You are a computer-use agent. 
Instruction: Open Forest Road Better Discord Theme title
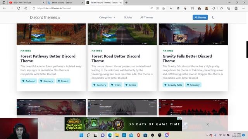(116, 58)
